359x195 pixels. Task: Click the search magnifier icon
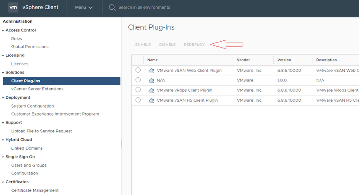112,8
